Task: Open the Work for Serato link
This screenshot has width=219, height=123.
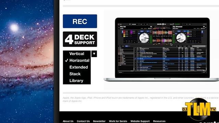Action: tap(118, 121)
